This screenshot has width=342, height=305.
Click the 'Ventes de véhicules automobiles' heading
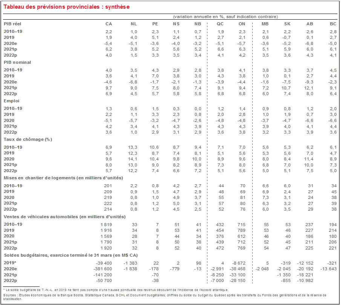64,217
